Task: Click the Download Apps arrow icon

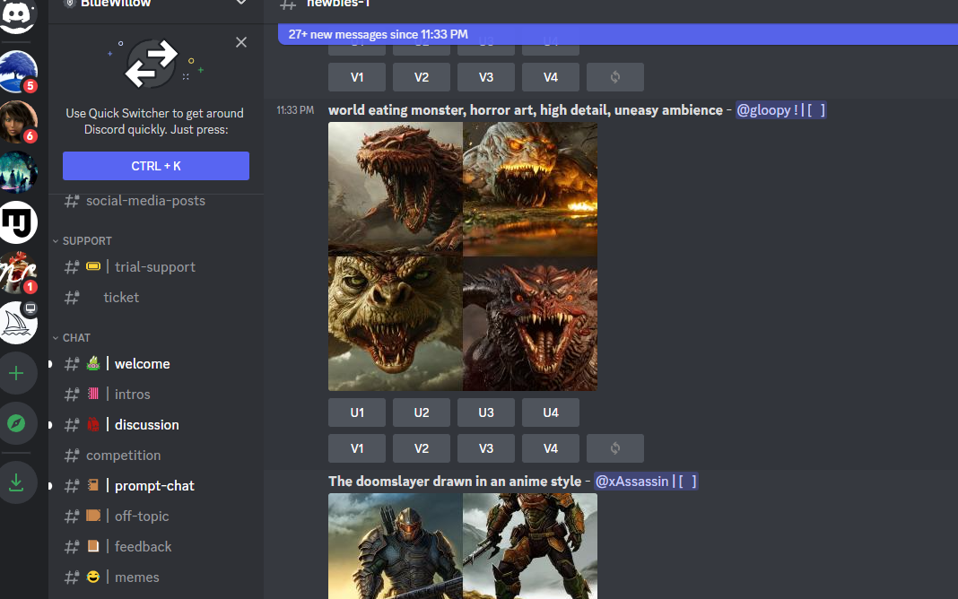Action: (16, 483)
